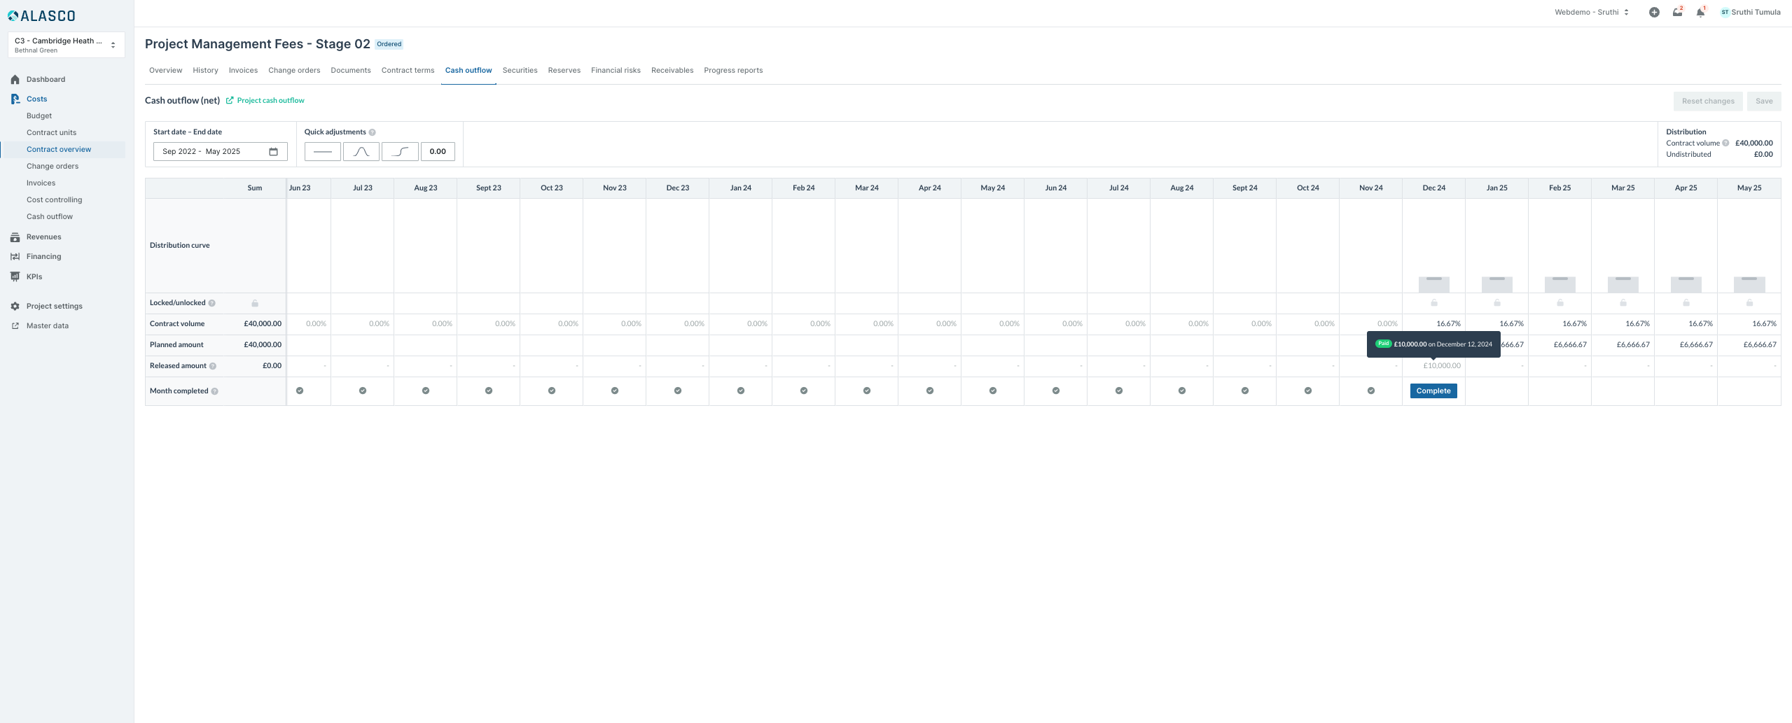
Task: Click the Quick adjustments help icon
Action: tap(373, 132)
